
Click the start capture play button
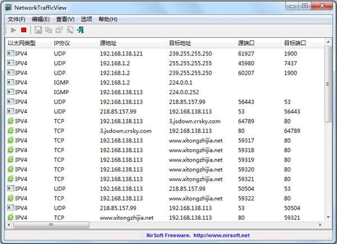pyautogui.click(x=13, y=30)
